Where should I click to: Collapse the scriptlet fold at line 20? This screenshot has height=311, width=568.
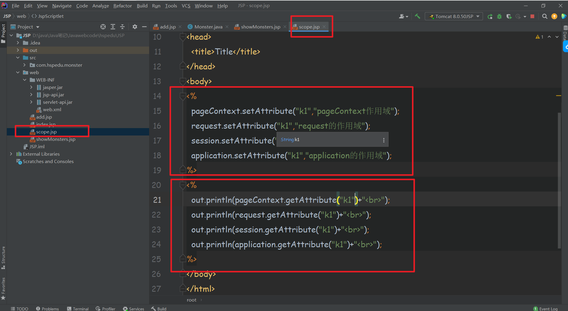point(183,185)
